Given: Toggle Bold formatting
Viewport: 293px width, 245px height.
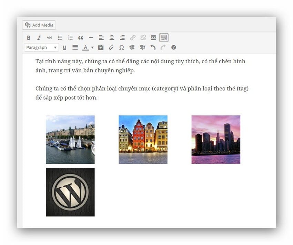Looking at the screenshot, I should (x=29, y=38).
